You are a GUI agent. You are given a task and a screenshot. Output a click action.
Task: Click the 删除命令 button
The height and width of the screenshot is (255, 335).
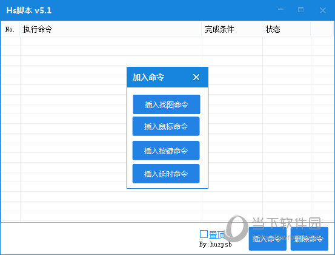point(309,239)
